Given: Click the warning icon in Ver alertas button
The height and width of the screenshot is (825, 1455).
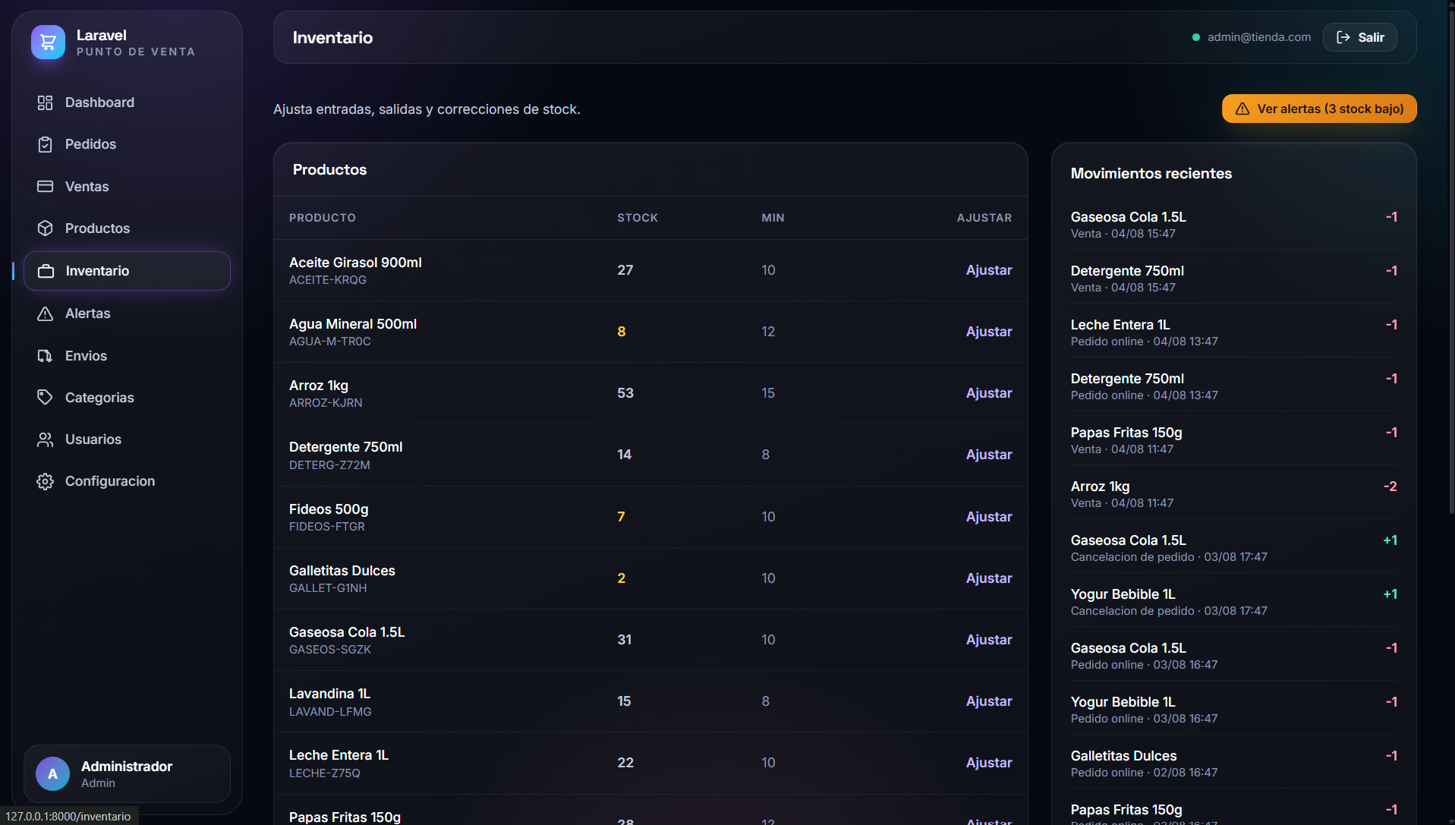Looking at the screenshot, I should point(1242,109).
